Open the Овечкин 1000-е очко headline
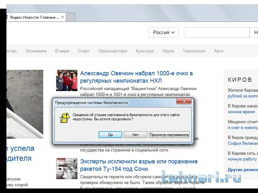This screenshot has height=193, width=258. coord(136,77)
